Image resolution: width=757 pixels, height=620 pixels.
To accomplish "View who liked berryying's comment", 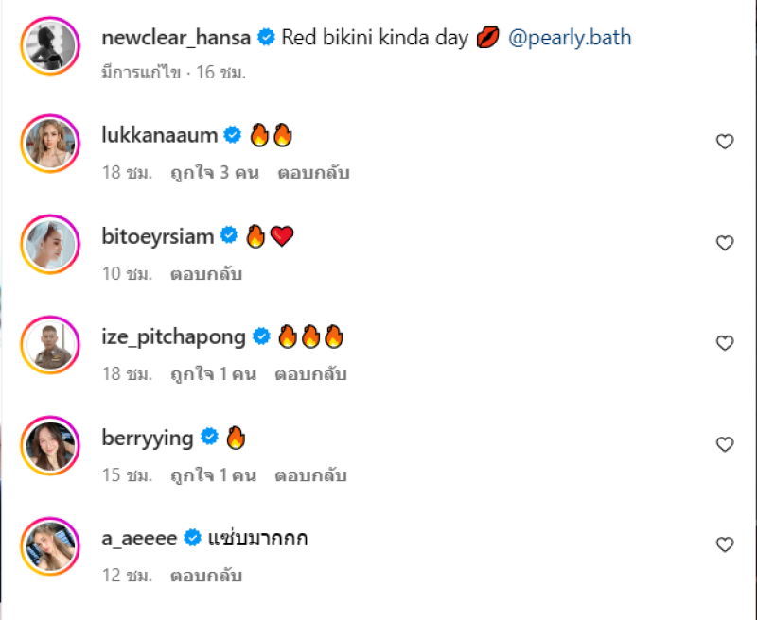I will [212, 475].
